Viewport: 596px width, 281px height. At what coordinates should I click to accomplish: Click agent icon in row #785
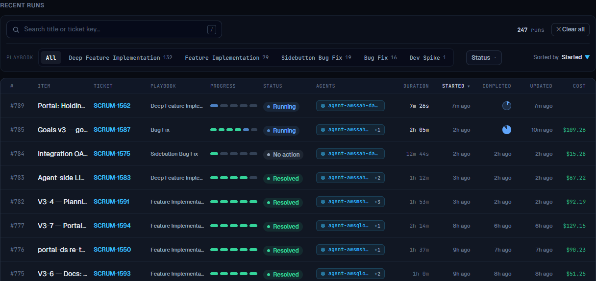coord(323,129)
